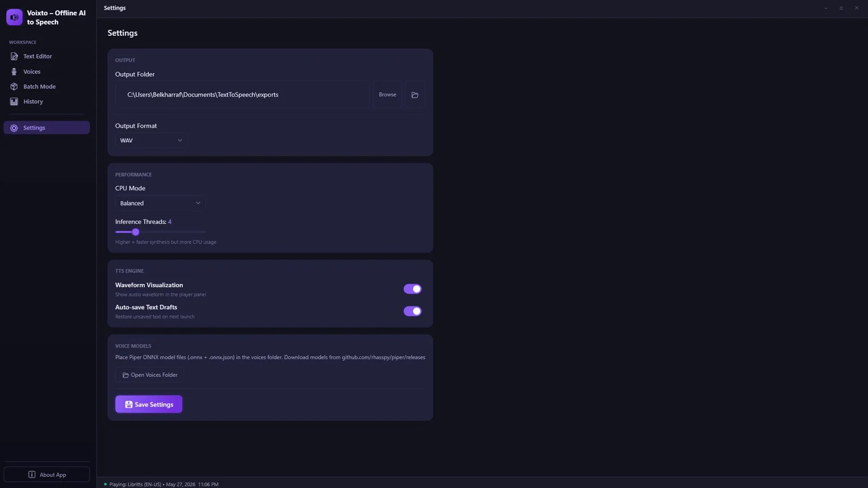
Task: Click the Browse button
Action: pos(387,95)
